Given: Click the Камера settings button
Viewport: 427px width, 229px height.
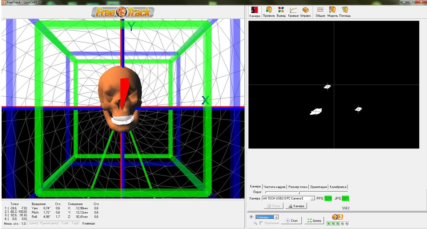Looking at the screenshot, I should coord(296,206).
